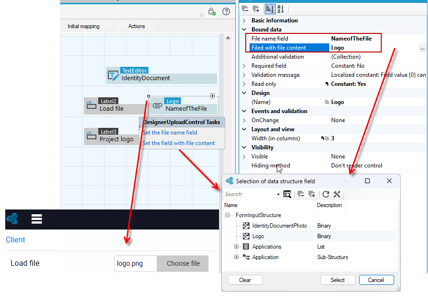Image resolution: width=428 pixels, height=303 pixels.
Task: Click the hamburger menu in the web preview
Action: click(37, 219)
